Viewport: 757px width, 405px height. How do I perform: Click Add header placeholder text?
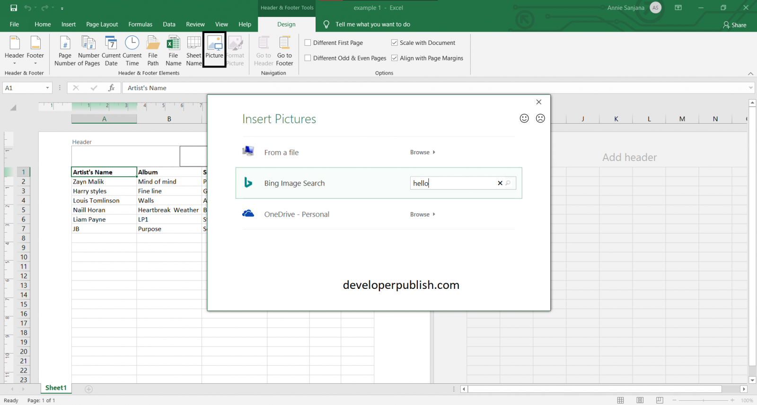click(x=629, y=158)
